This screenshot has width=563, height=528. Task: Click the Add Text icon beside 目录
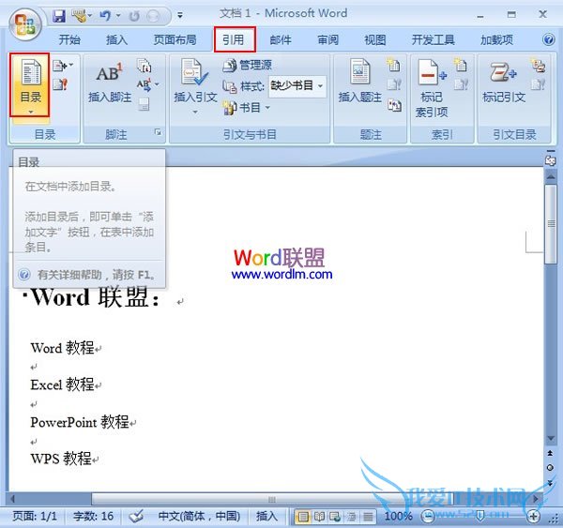[x=63, y=66]
